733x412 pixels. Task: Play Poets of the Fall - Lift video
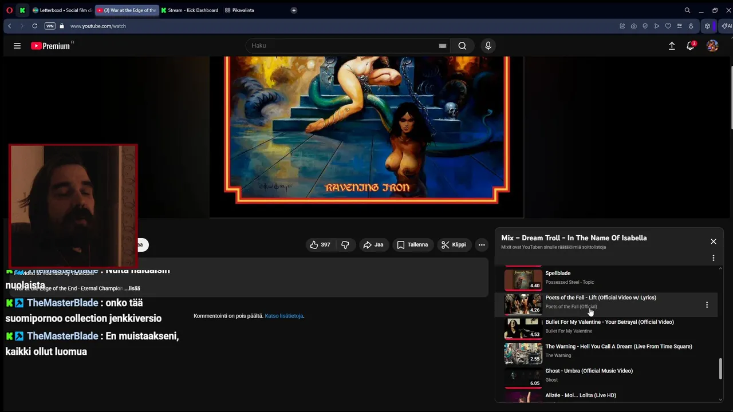coord(610,304)
